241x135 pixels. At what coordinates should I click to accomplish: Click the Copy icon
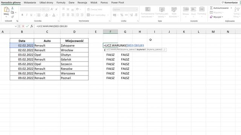point(12,12)
